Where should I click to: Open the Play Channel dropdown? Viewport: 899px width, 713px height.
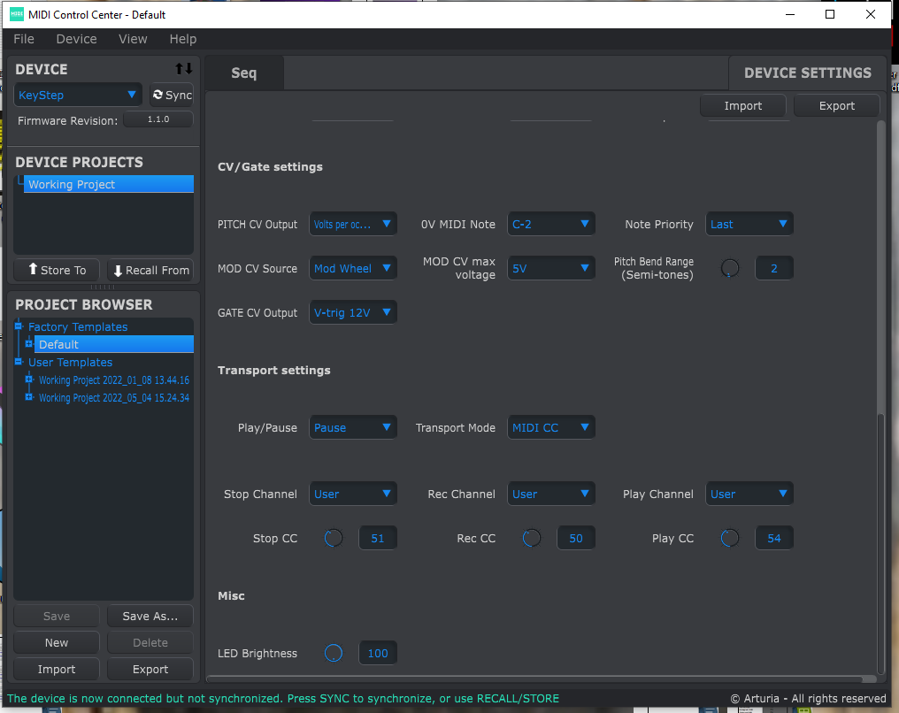click(x=749, y=494)
